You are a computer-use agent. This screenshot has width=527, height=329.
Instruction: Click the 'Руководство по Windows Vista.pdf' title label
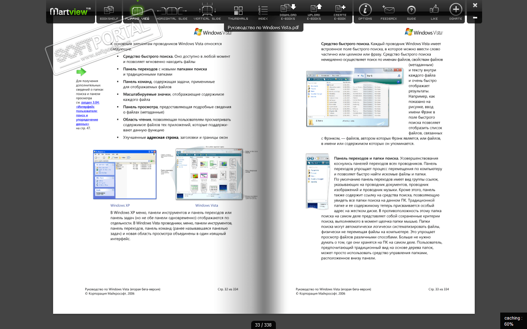coord(263,28)
